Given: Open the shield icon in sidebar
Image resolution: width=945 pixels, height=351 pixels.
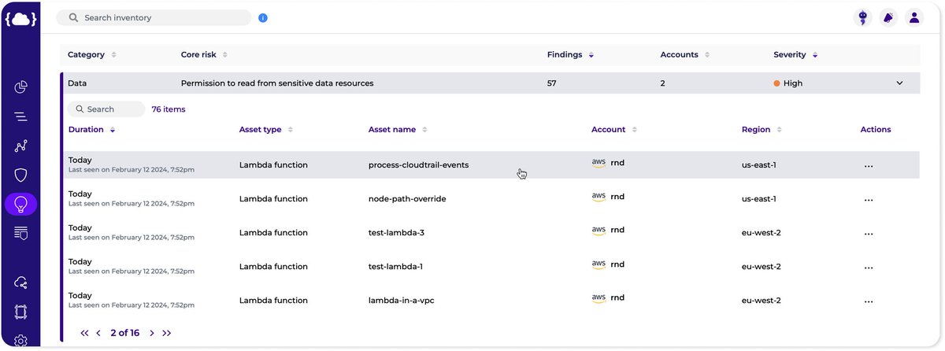Looking at the screenshot, I should coord(21,175).
